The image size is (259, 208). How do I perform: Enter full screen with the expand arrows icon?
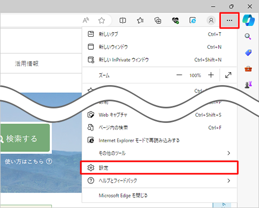(228, 75)
